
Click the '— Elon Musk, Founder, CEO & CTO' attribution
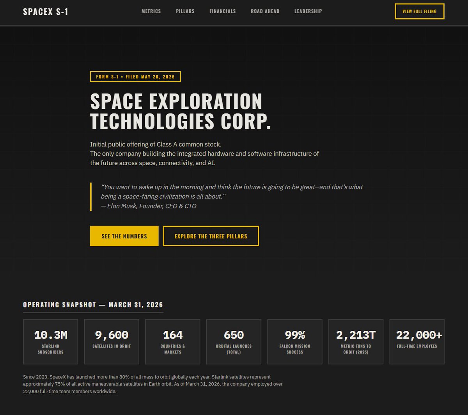pos(149,206)
